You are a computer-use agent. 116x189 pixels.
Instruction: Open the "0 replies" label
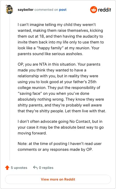46,168
